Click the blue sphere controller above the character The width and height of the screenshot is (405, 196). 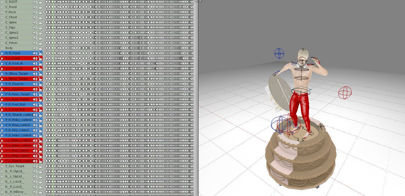(x=279, y=53)
